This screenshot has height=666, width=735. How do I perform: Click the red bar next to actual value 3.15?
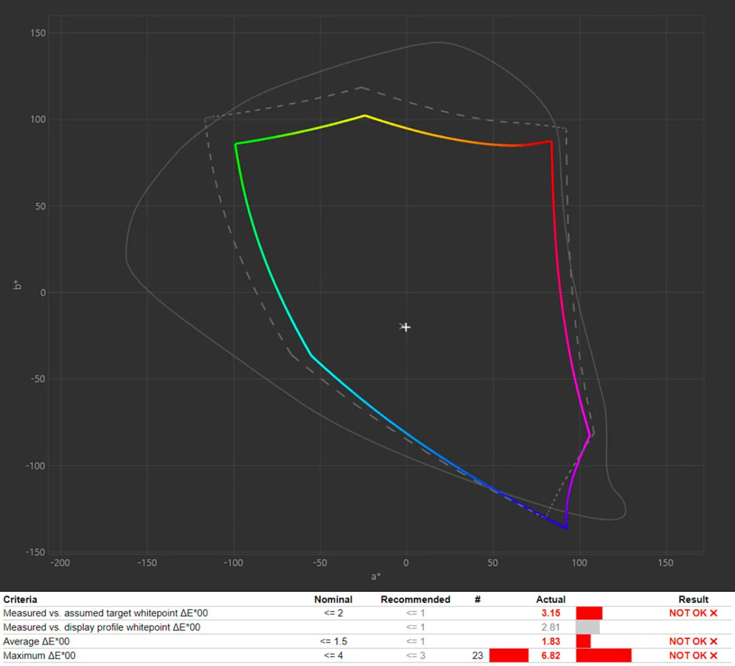[589, 613]
